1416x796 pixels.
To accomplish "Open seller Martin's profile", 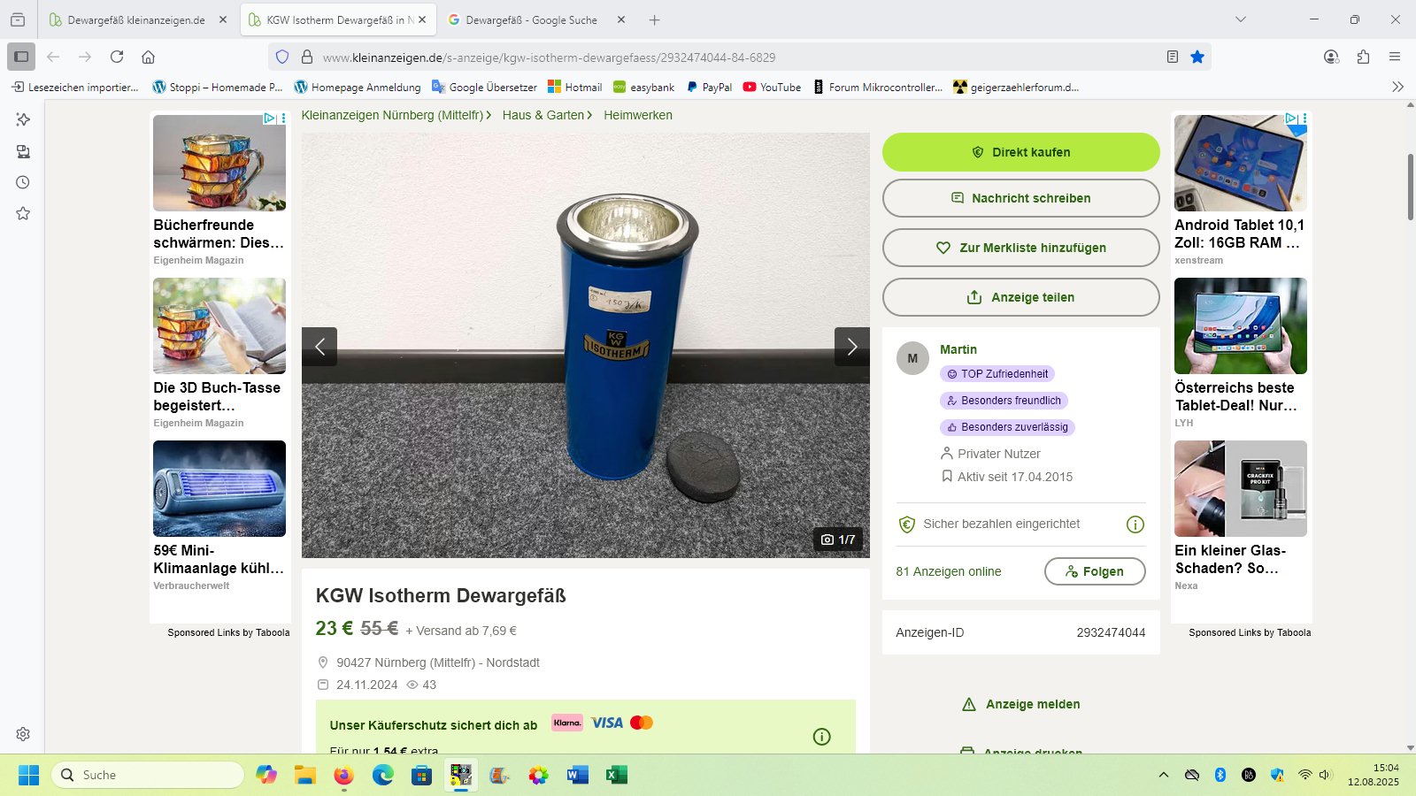I will click(x=958, y=349).
